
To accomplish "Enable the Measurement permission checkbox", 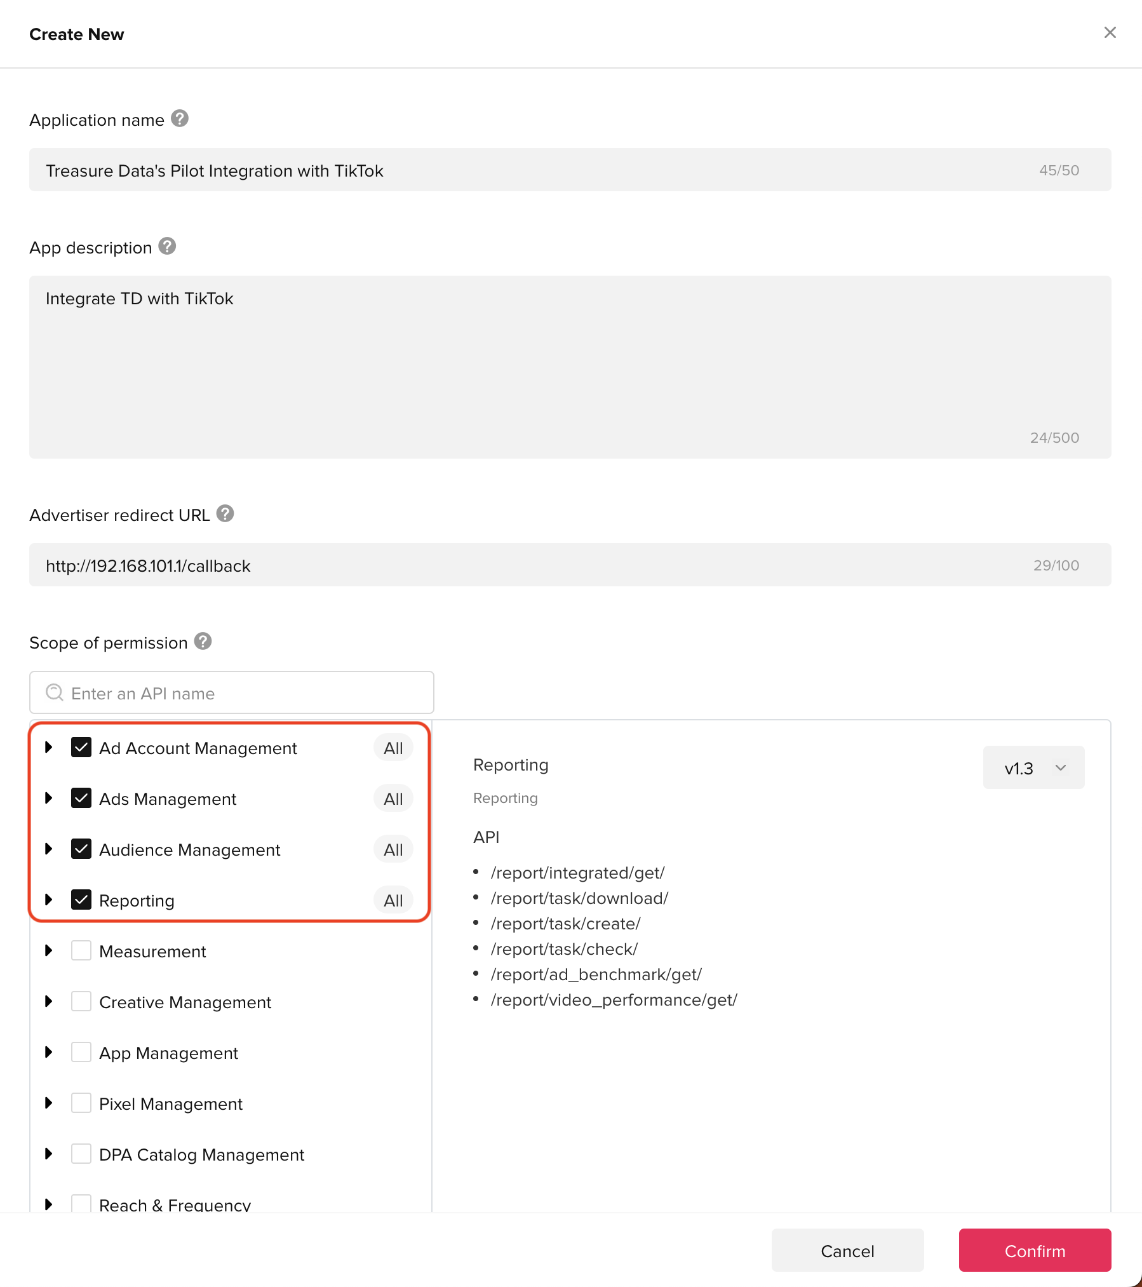I will [x=81, y=951].
